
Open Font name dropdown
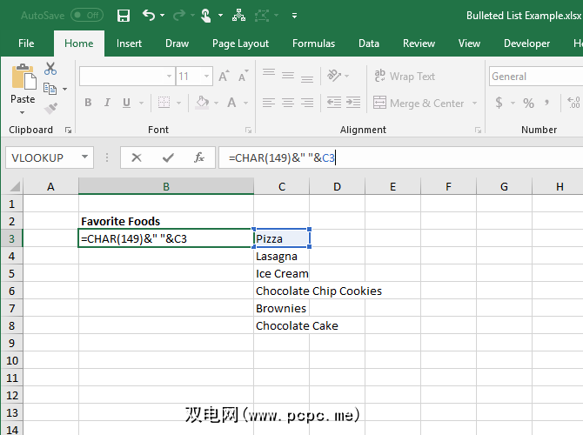(x=169, y=77)
